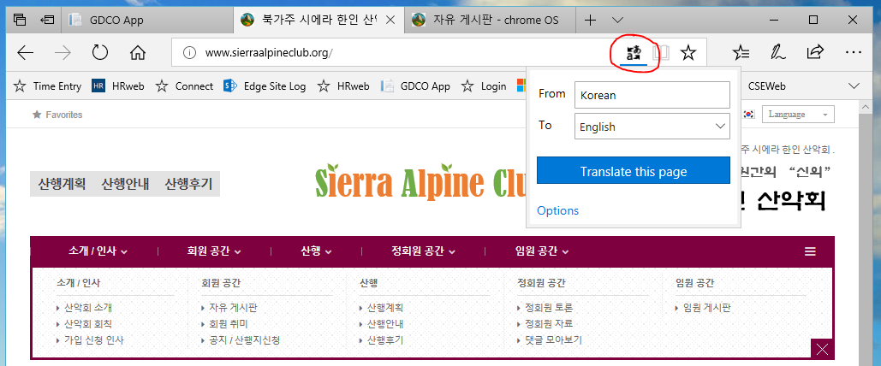This screenshot has width=881, height=366.
Task: Click the Translate icon in address bar
Action: [634, 53]
